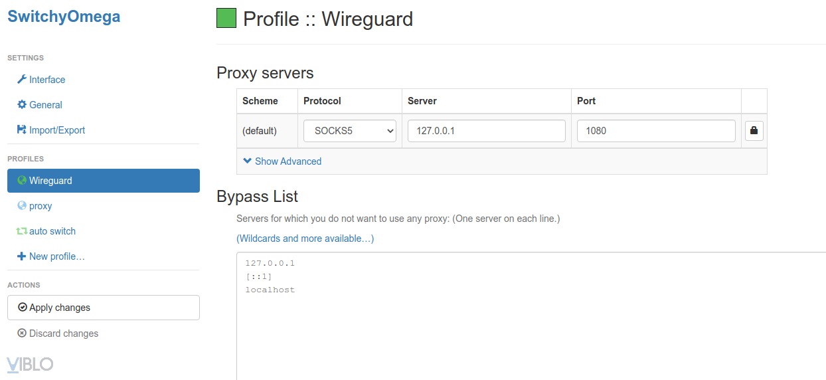The width and height of the screenshot is (826, 380).
Task: Open the Interface settings page
Action: point(47,80)
